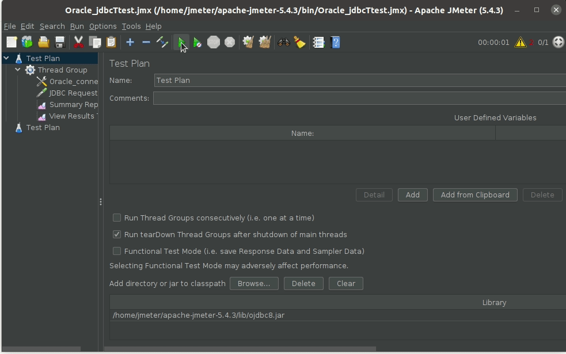The height and width of the screenshot is (354, 566).
Task: Open the Templates icon in toolbar
Action: click(x=27, y=42)
